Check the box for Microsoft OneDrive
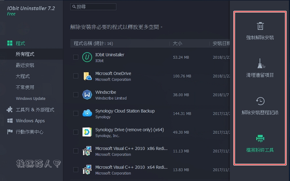 [76, 76]
